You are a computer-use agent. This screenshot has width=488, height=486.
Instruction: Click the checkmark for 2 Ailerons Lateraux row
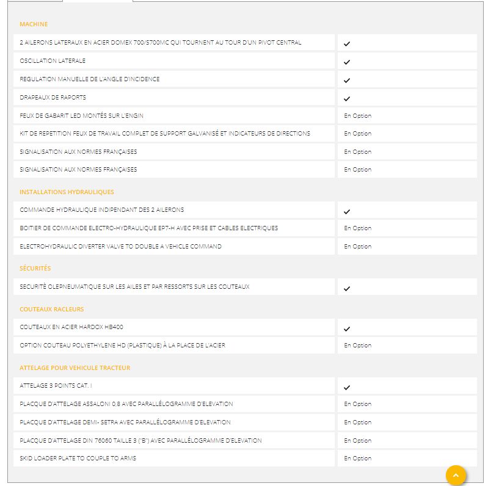346,44
